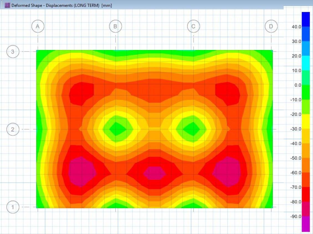313x234 pixels.
Task: Click the magenta legend band below -90.0
Action: (x=306, y=224)
